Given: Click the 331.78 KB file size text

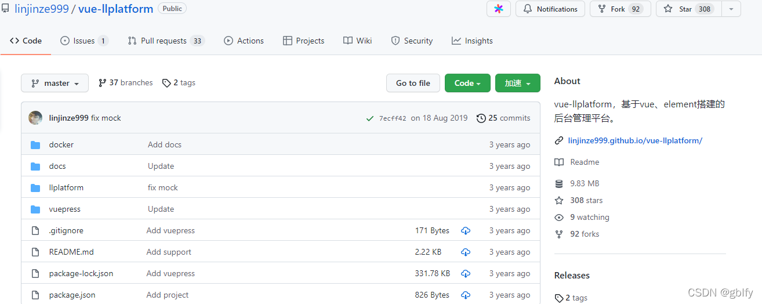Looking at the screenshot, I should pyautogui.click(x=433, y=273).
